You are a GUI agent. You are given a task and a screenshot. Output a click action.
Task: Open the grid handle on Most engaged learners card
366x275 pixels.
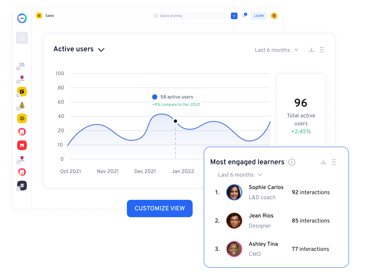334,162
